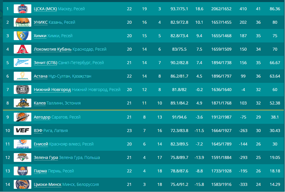The width and height of the screenshot is (285, 192).
Task: Click the city text Нұр-Сұлтан, Қазақстан
Action: click(70, 76)
